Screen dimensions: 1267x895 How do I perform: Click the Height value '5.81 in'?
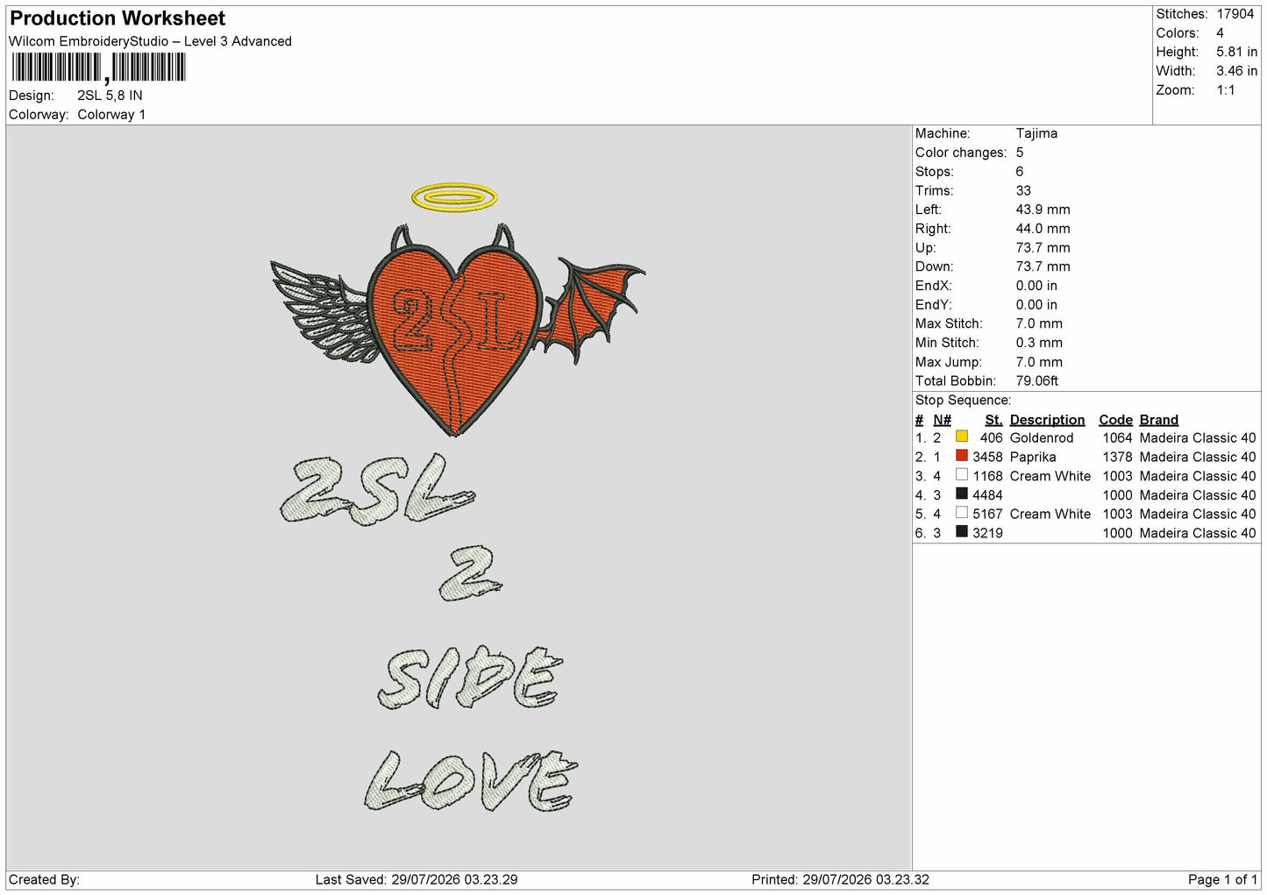coord(1237,52)
